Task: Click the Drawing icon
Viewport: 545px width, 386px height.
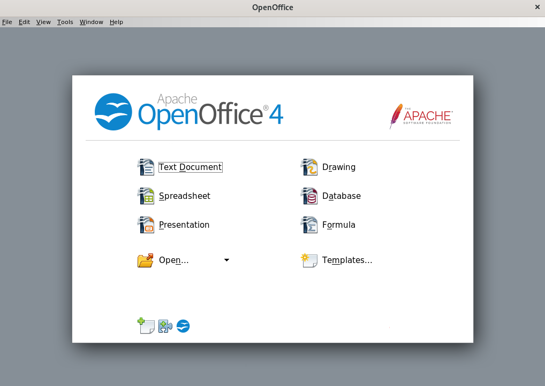Action: pos(309,167)
